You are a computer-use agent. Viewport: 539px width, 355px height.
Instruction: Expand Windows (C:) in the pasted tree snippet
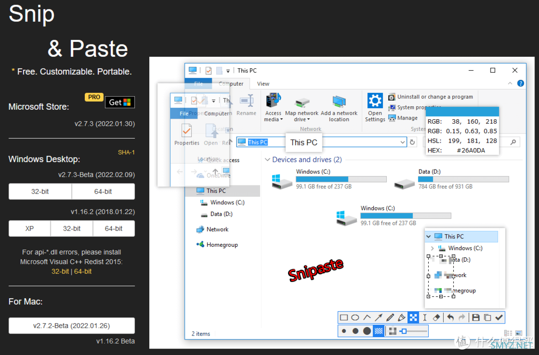pyautogui.click(x=432, y=248)
